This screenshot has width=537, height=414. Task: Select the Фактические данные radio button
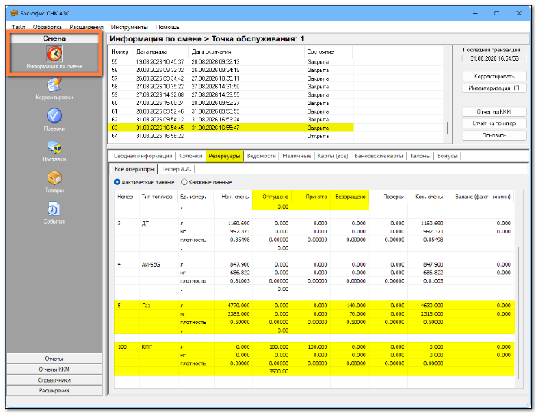(x=117, y=182)
